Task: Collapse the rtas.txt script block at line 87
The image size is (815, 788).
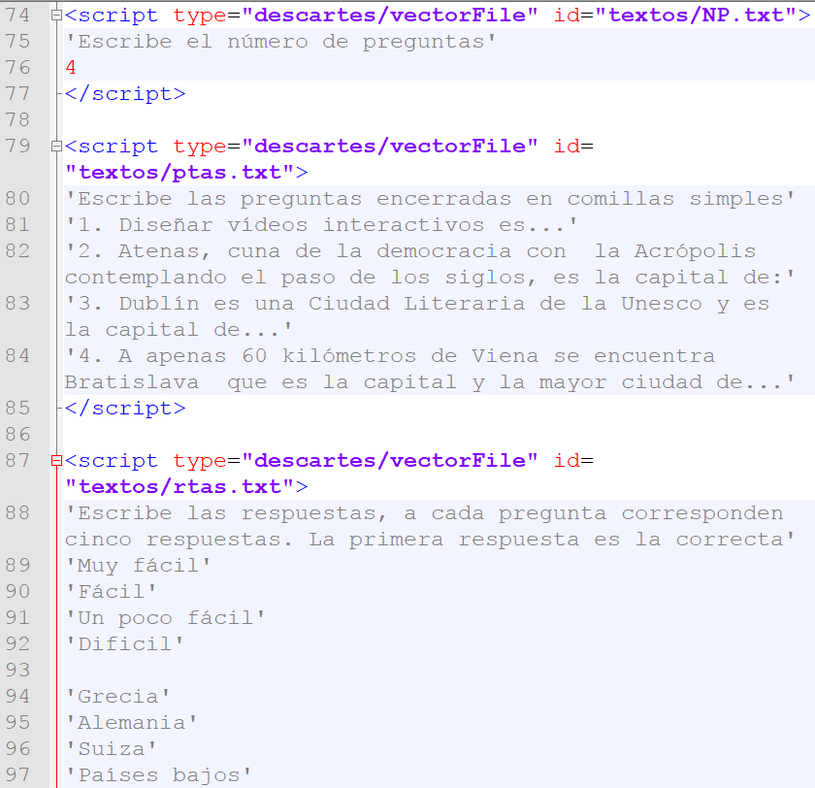Action: [57, 461]
